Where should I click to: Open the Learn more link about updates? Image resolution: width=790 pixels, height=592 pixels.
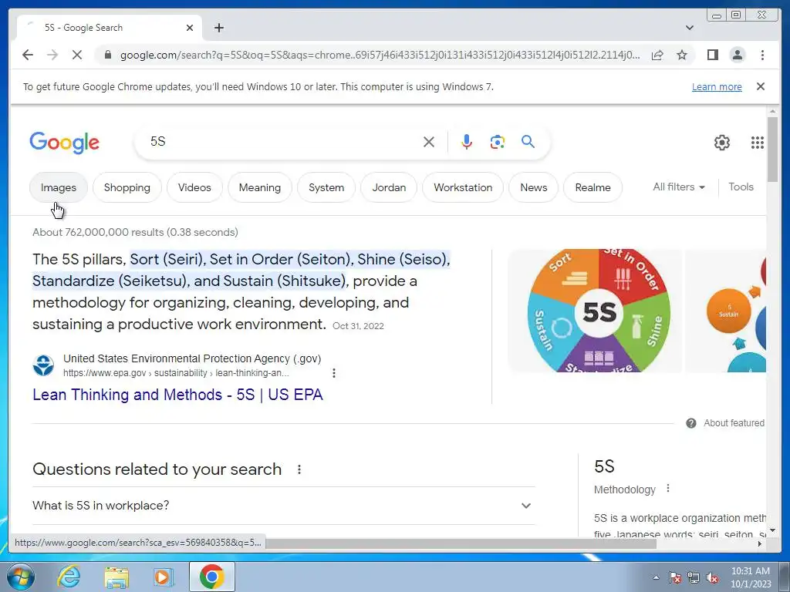coord(717,86)
